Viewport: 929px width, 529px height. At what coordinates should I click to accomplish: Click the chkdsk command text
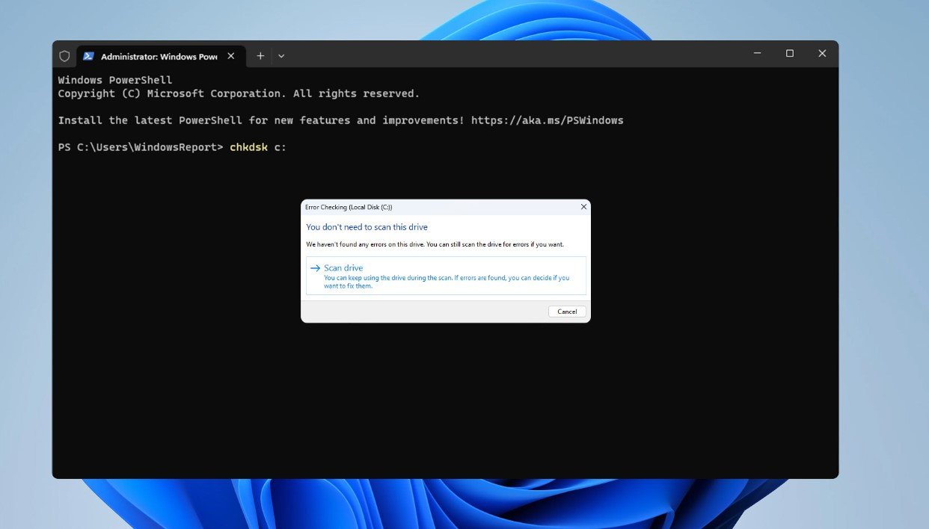pos(248,147)
